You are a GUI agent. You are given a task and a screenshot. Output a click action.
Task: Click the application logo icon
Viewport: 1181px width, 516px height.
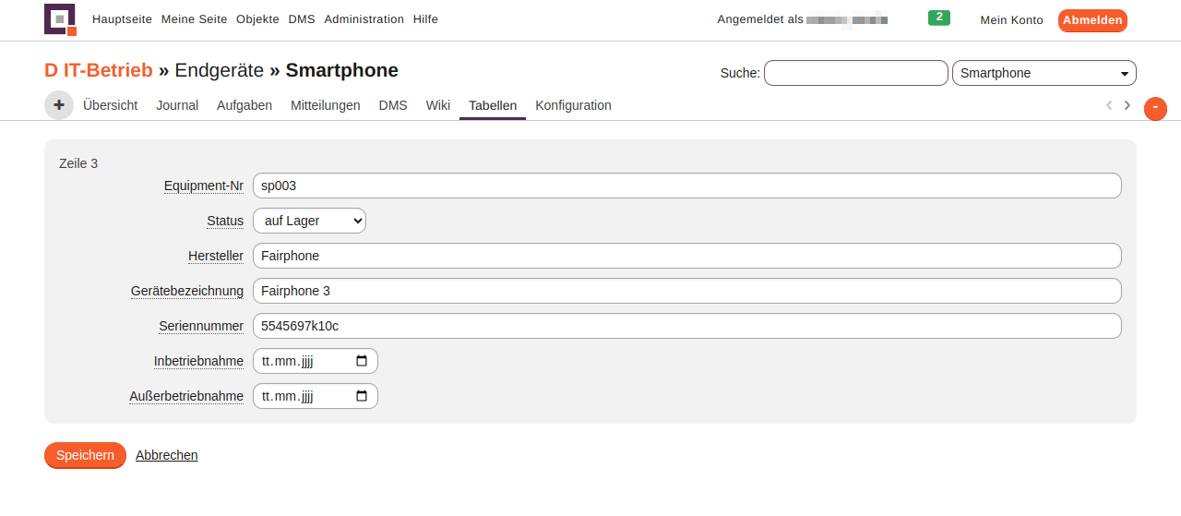pos(60,19)
